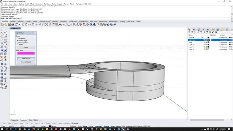Toggle the Disable osnap checkbox

tap(72, 123)
